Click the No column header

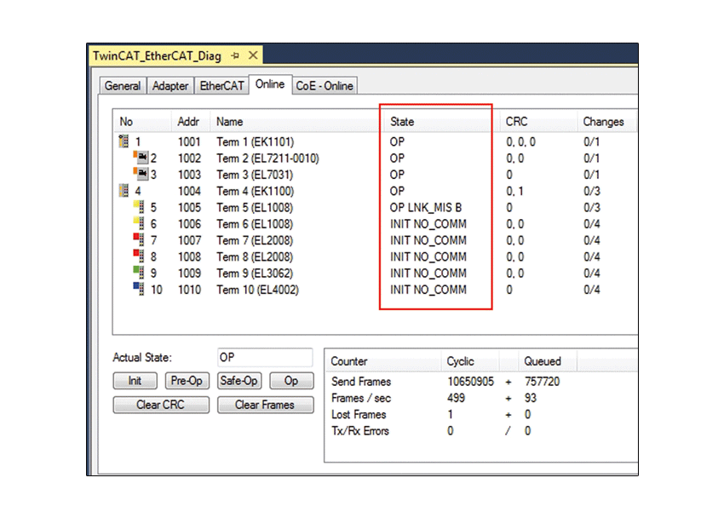(142, 122)
